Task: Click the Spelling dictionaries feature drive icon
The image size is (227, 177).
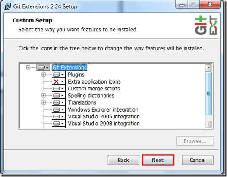Action: (59, 96)
